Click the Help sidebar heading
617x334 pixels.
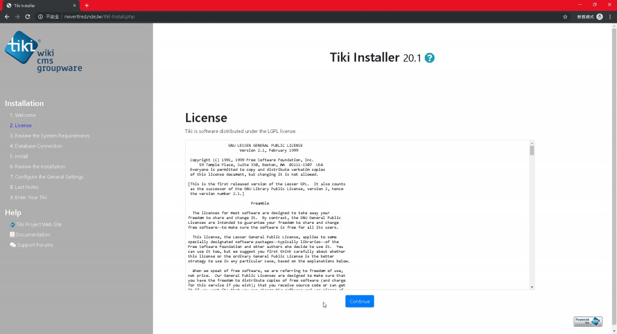click(13, 212)
